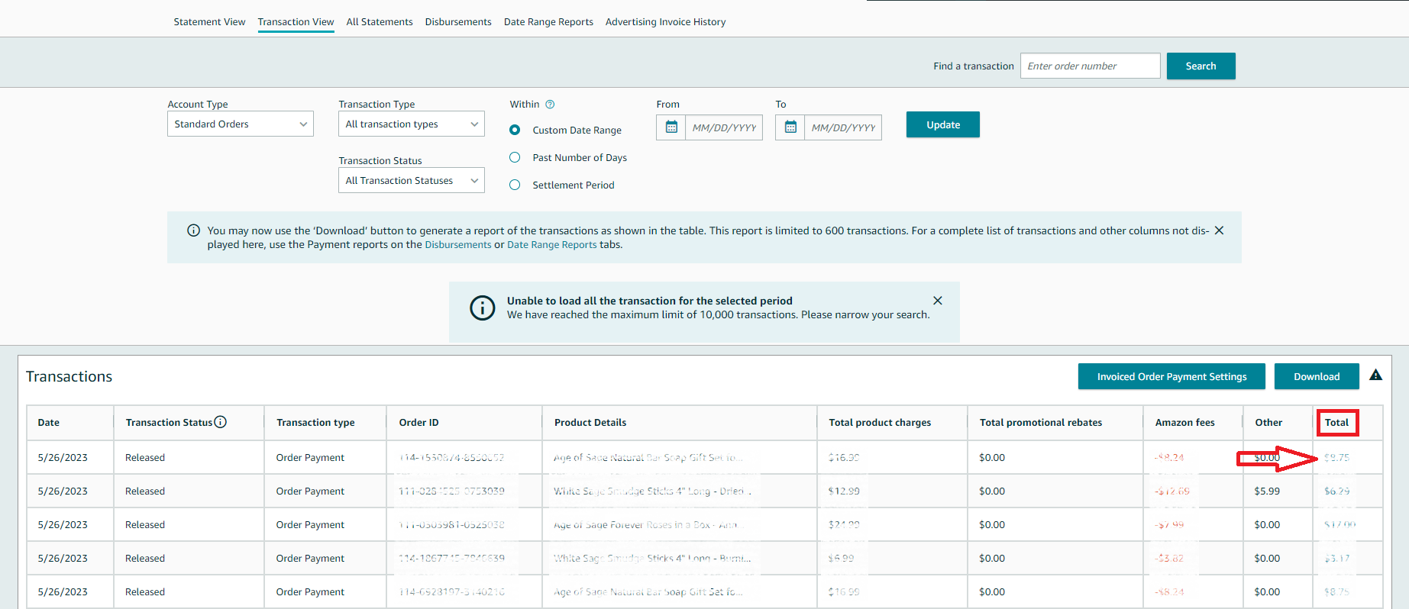
Task: Click the 'Transactions' section heading
Action: point(69,376)
